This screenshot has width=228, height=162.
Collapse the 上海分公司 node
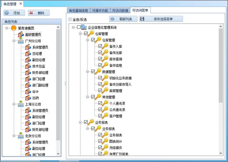click(x=14, y=104)
